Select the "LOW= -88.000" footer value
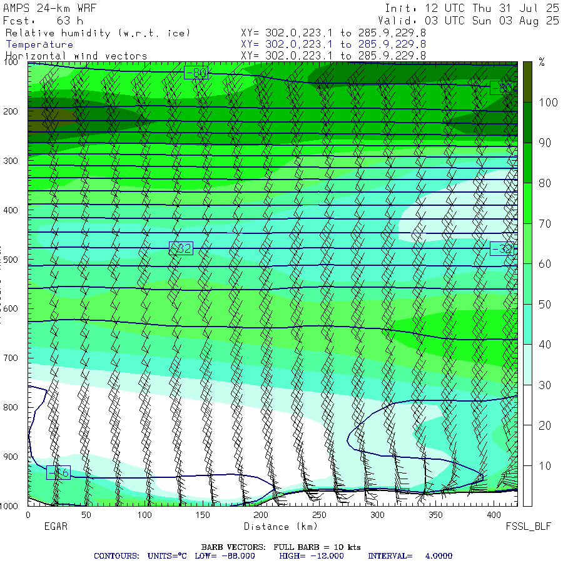 click(x=225, y=556)
